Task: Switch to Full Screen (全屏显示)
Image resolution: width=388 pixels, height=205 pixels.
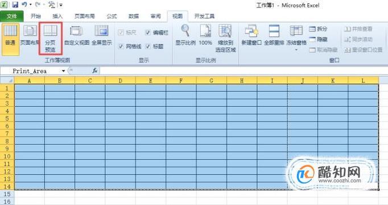Action: (x=101, y=35)
